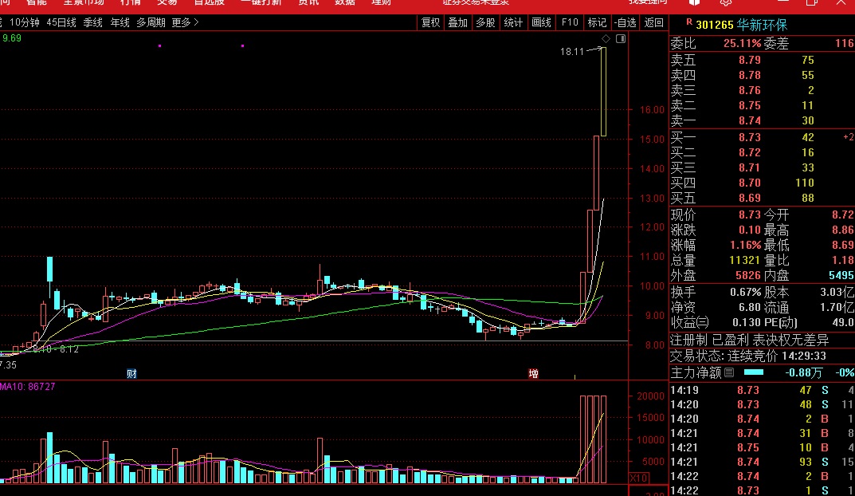Viewport: 855px width, 496px height.
Task: Click stock name 301265 华新环保
Action: point(742,25)
